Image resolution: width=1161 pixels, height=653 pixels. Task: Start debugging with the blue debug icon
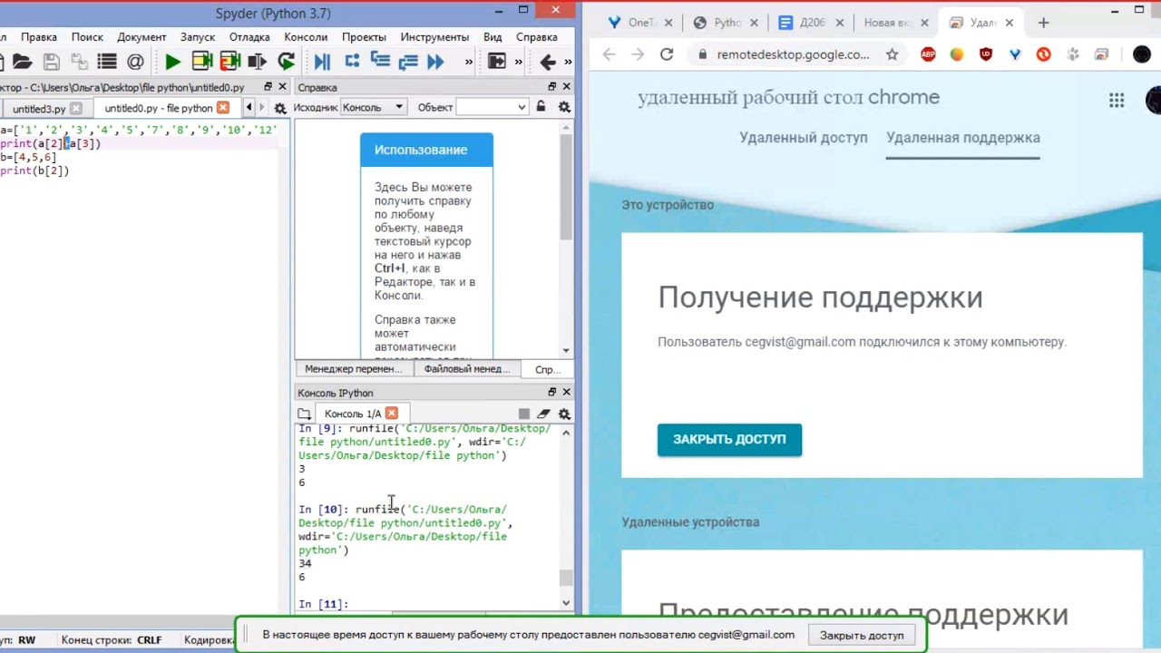[x=322, y=62]
